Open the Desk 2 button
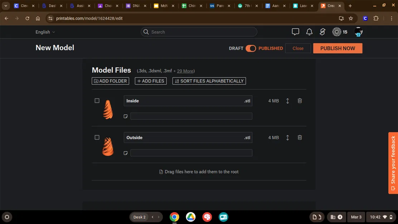 point(139,217)
